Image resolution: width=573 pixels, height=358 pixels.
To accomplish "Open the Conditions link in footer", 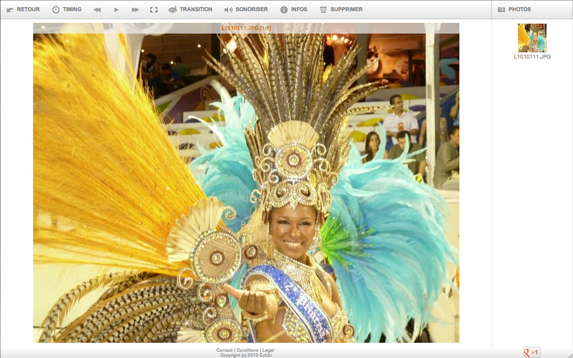I will tap(247, 350).
